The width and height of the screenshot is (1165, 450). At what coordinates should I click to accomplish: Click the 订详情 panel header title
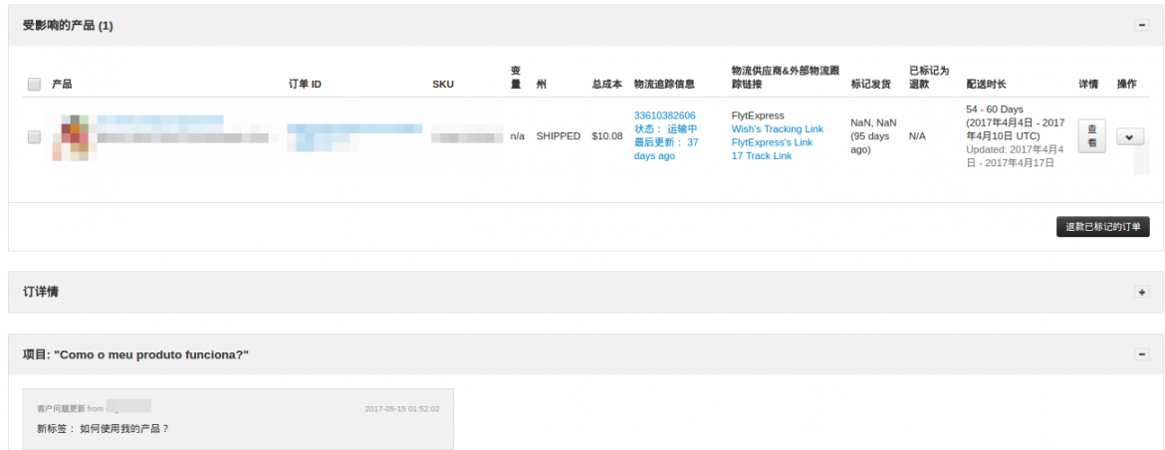(41, 293)
